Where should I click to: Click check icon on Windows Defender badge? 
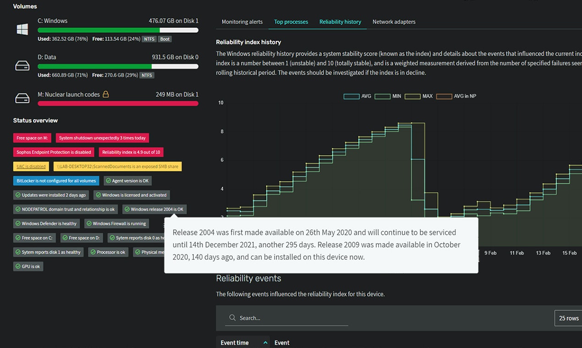point(18,224)
